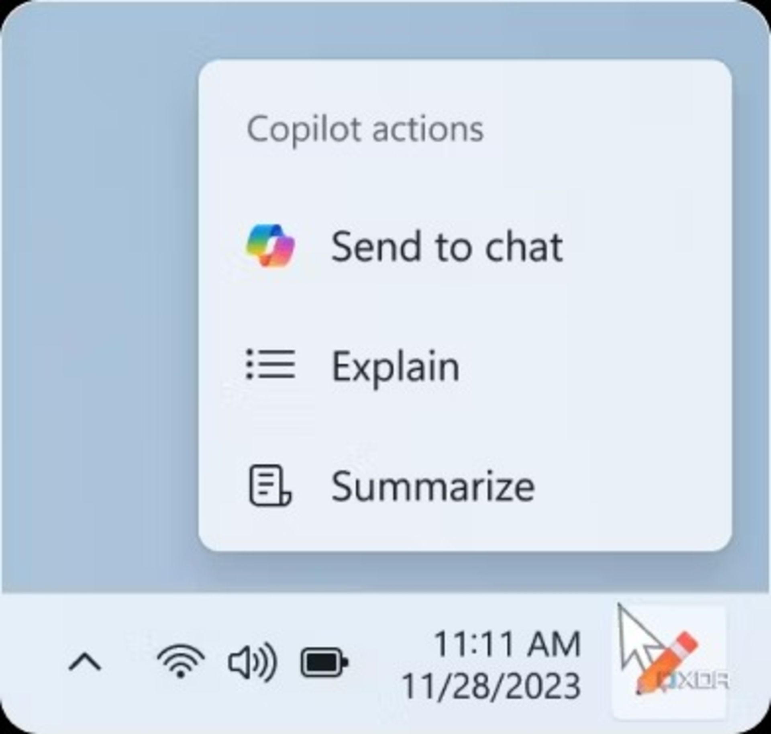Click the document icon beside Summarize

270,485
